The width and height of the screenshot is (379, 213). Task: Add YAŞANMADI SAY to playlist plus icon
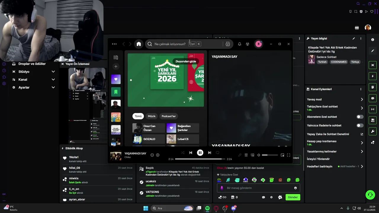(x=158, y=155)
